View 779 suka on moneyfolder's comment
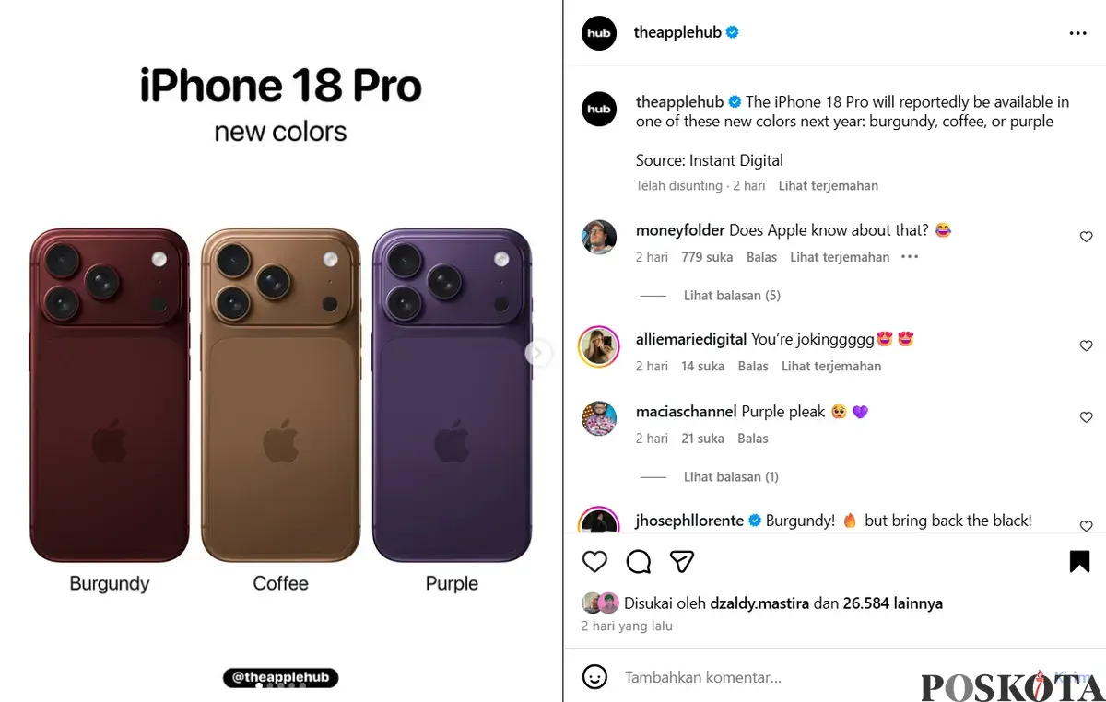This screenshot has height=702, width=1106. (707, 257)
